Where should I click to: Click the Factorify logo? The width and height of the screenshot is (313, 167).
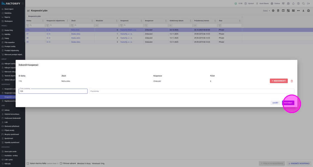click(x=11, y=3)
